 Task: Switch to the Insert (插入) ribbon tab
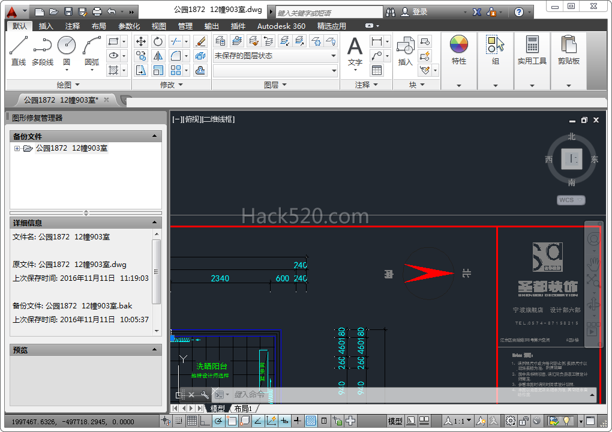click(46, 26)
